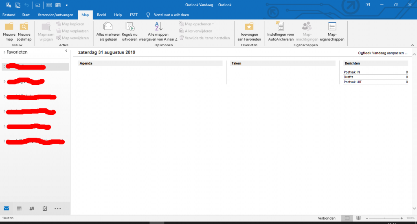The height and width of the screenshot is (224, 417).
Task: Click the Undo arrow in Quick Access Toolbar
Action: [x=26, y=5]
